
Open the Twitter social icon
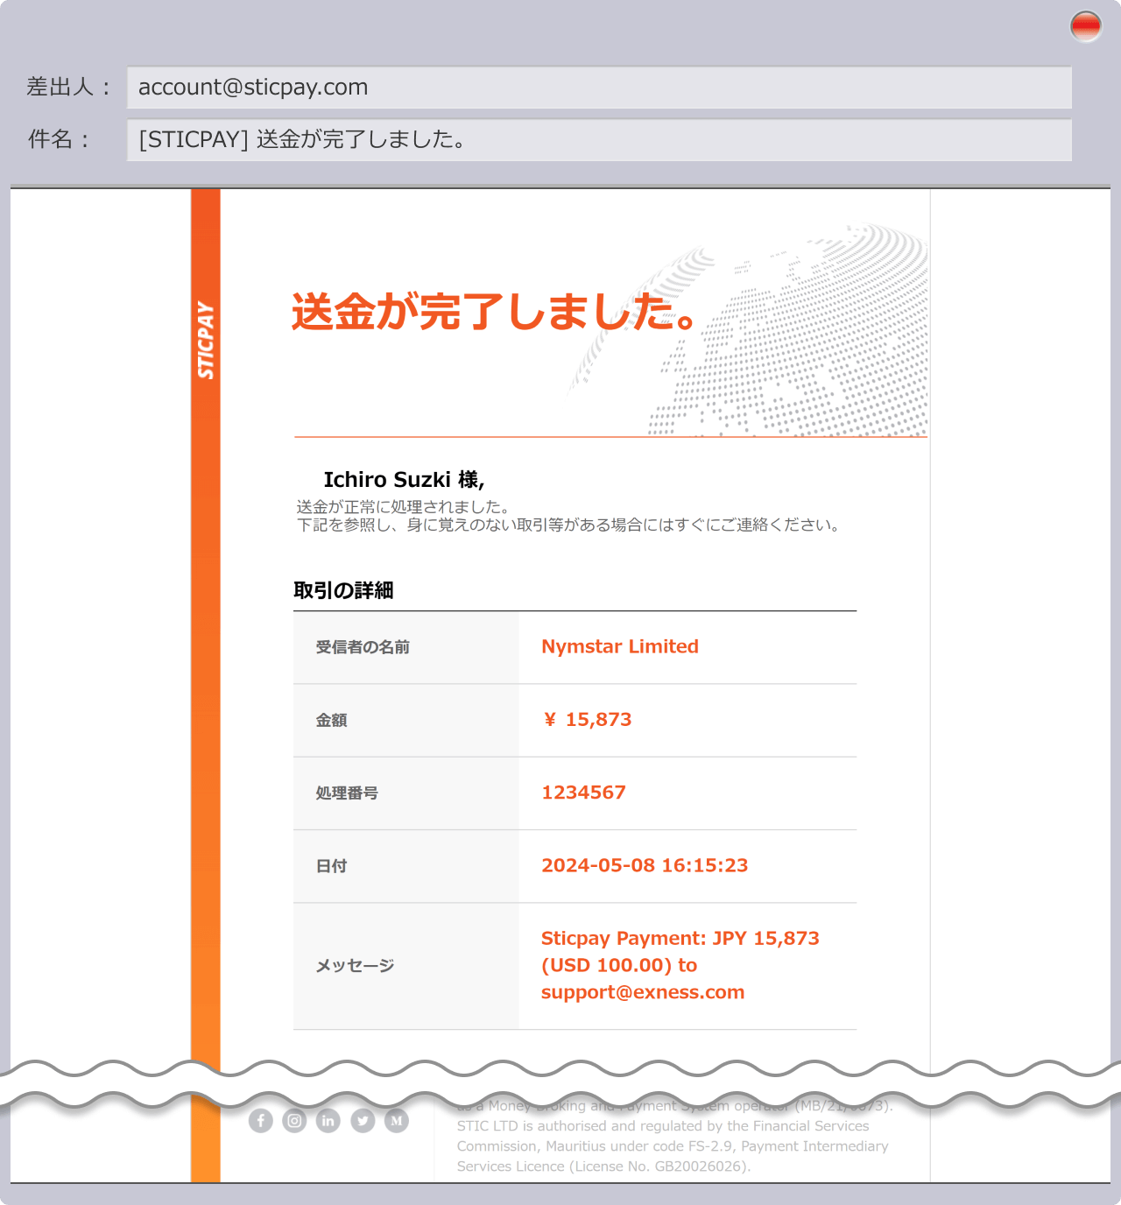pyautogui.click(x=363, y=1121)
